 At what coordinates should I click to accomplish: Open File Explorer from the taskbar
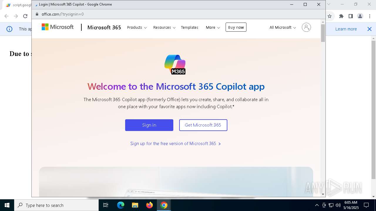135,205
